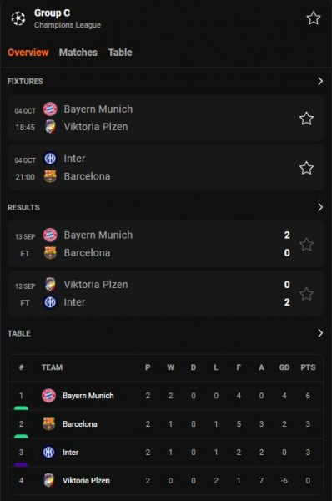Click Barcelona crest in 13 Sep result

click(50, 252)
